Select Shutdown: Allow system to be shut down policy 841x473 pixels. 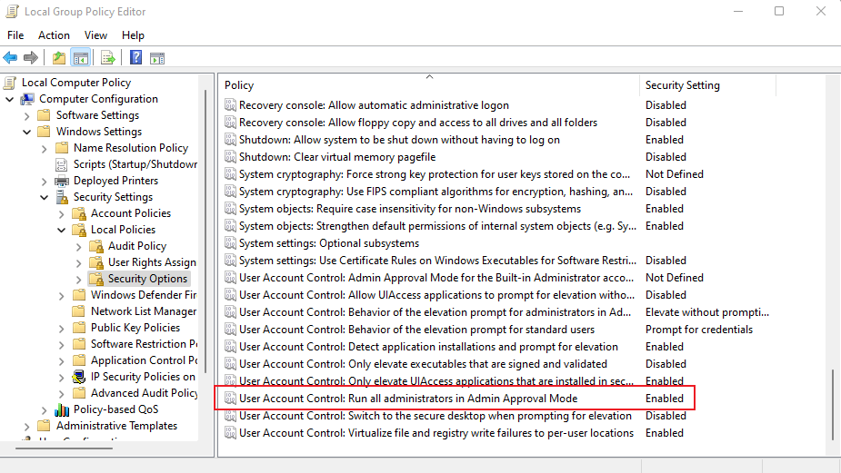399,140
